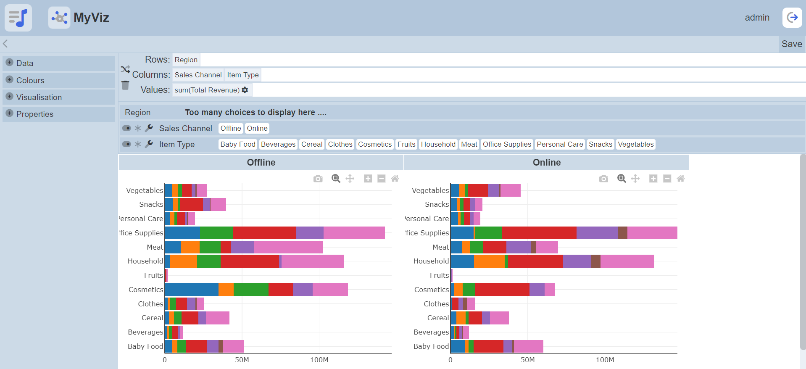Toggle the Item Type filter switch
This screenshot has height=369, width=806.
point(126,144)
